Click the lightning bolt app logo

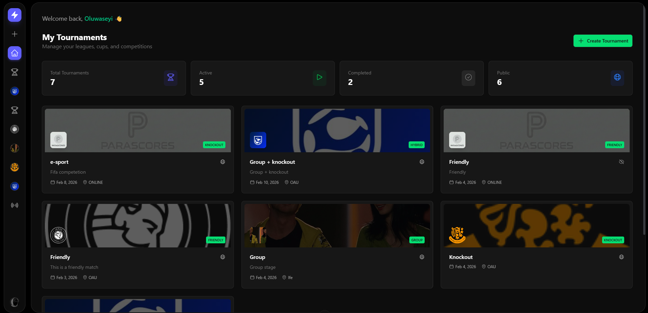(x=14, y=15)
